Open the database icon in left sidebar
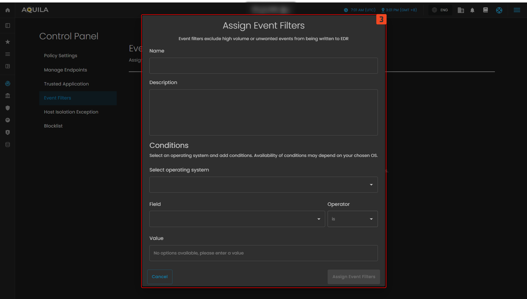This screenshot has height=299, width=527. click(x=8, y=145)
